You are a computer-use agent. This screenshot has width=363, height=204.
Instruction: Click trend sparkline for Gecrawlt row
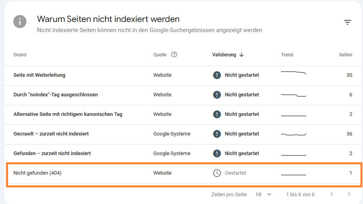[x=293, y=134]
